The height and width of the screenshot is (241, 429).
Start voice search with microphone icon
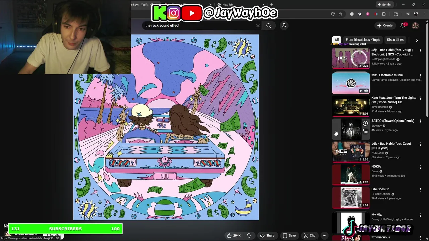coord(284,25)
